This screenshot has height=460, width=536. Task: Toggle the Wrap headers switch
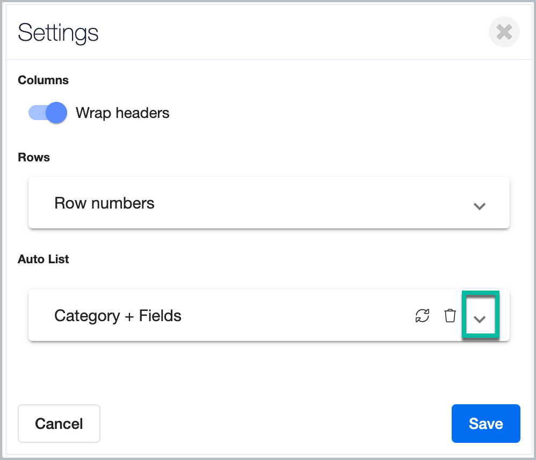pos(47,113)
